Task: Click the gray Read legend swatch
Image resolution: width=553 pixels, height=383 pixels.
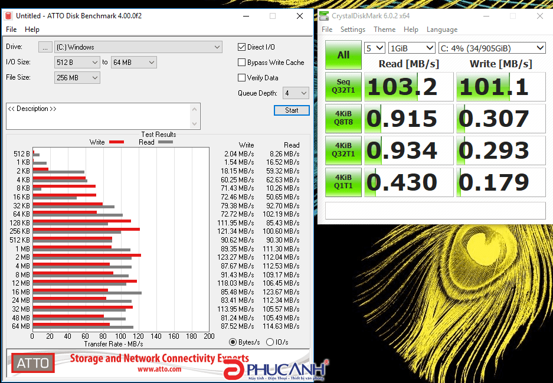Action: point(165,142)
